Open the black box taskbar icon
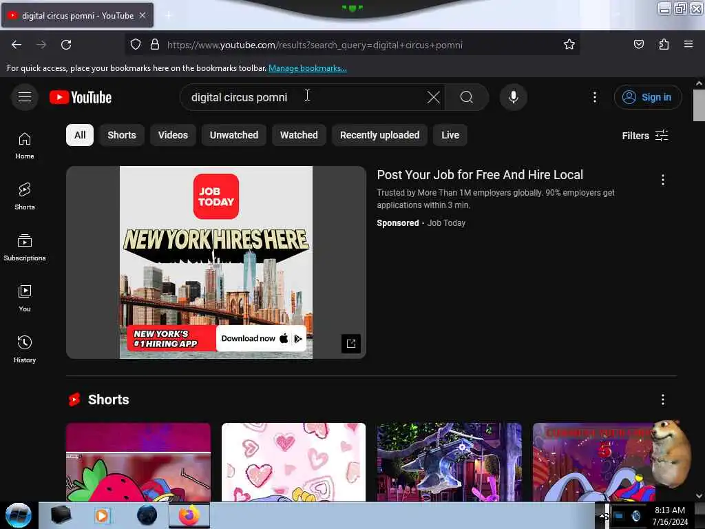This screenshot has height=529, width=705. pyautogui.click(x=61, y=515)
